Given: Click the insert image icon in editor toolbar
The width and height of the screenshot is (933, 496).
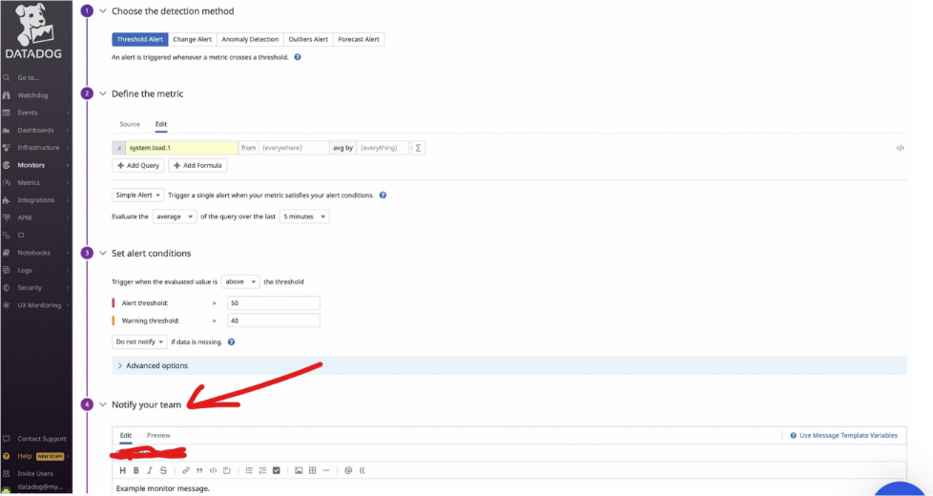Looking at the screenshot, I should tap(299, 470).
